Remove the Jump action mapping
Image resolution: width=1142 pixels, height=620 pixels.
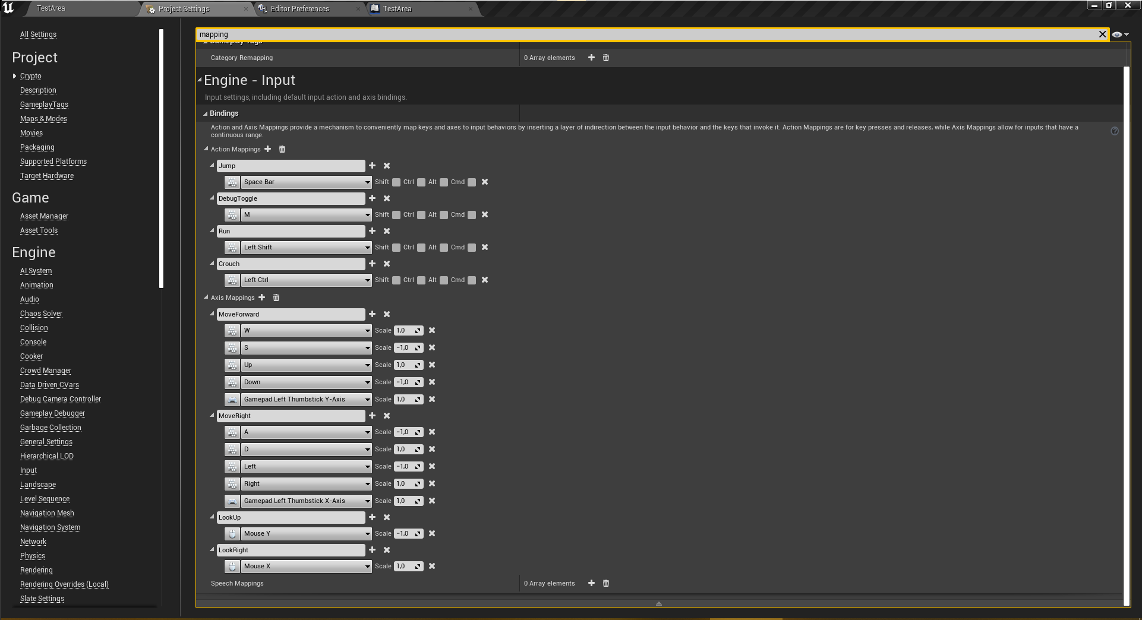point(387,166)
